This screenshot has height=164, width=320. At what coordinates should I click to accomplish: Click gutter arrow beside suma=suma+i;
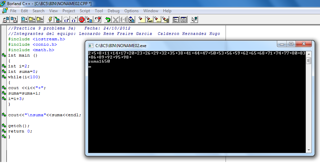(4, 93)
